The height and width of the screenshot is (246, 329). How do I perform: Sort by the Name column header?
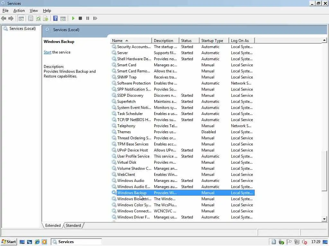click(131, 41)
